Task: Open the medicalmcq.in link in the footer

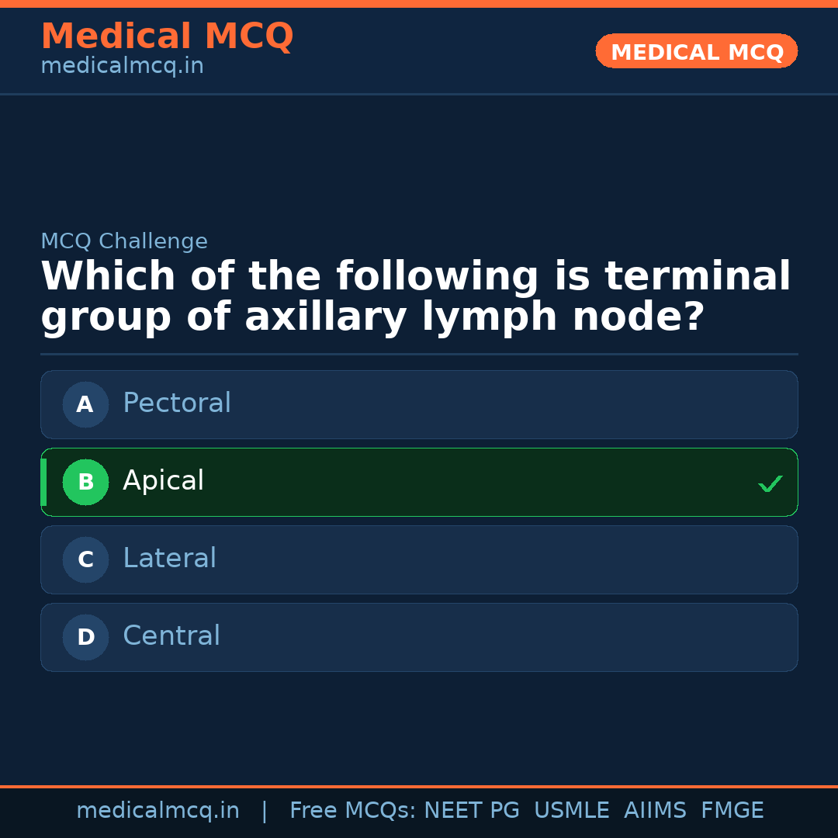Action: pos(158,810)
